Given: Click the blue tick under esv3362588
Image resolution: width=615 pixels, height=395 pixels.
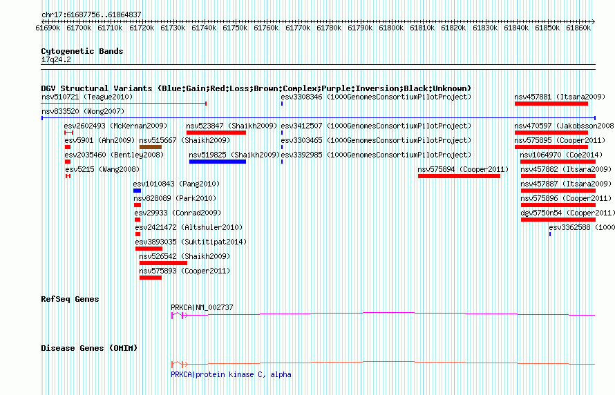Looking at the screenshot, I should click(550, 234).
